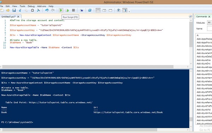This screenshot has height=133, width=212.
Task: Open the Modules dropdown showing All
Action: tap(210, 23)
